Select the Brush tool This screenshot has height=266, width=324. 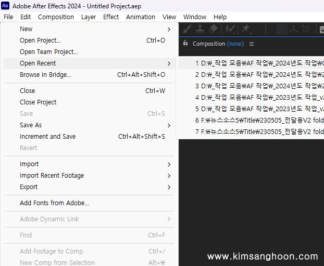click(x=187, y=29)
